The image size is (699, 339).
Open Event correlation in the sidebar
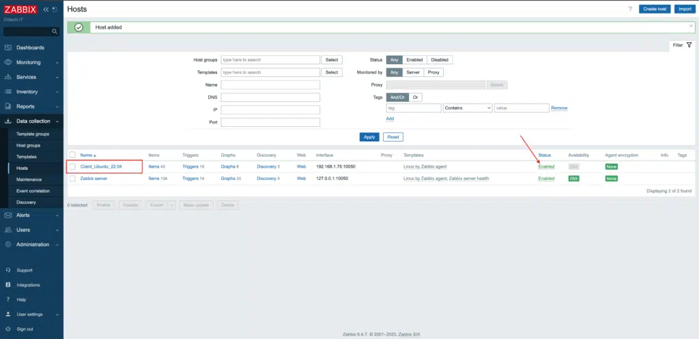click(33, 191)
